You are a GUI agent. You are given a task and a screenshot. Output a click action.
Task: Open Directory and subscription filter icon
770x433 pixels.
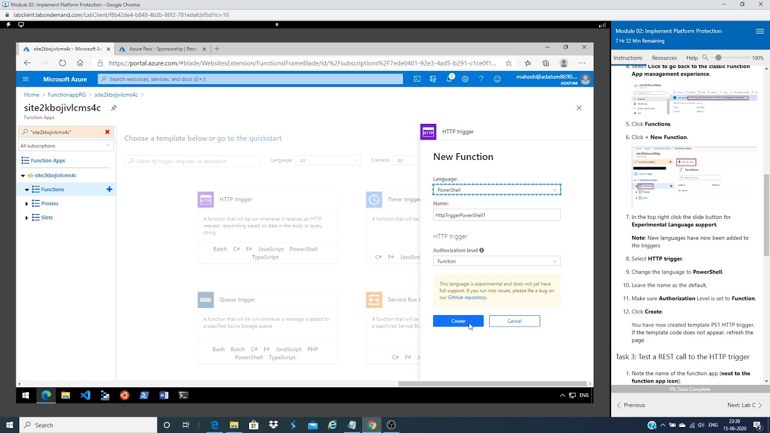433,79
